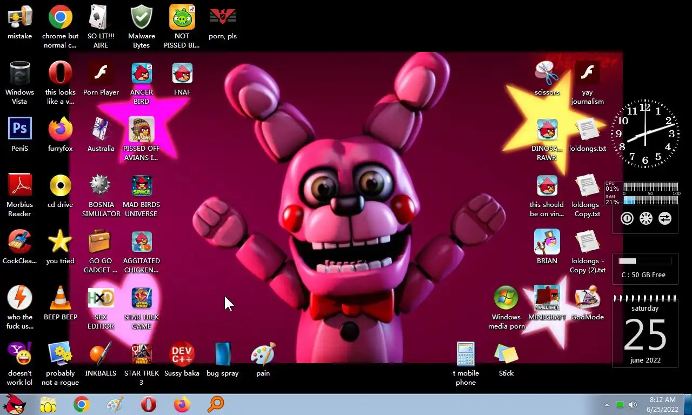This screenshot has width=692, height=415.
Task: Open the BRIAN top-hat bird icon
Action: coord(547,242)
